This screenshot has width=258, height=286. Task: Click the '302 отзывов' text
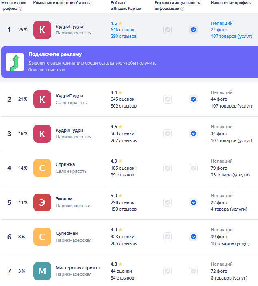(x=124, y=106)
